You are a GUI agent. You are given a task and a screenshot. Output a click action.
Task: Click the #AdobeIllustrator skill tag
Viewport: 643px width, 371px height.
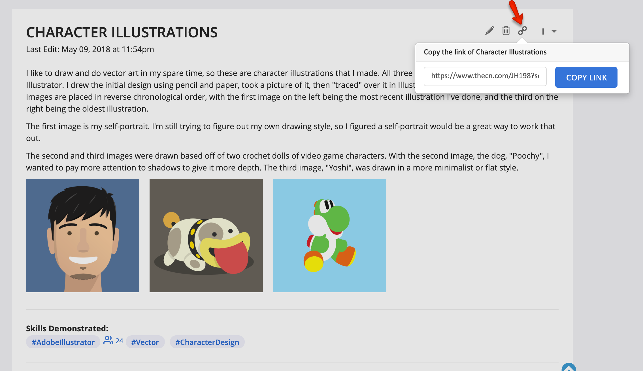pyautogui.click(x=63, y=342)
